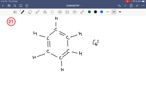Open the thumbnail grid view
The image size is (146, 109).
(x=9, y=6)
